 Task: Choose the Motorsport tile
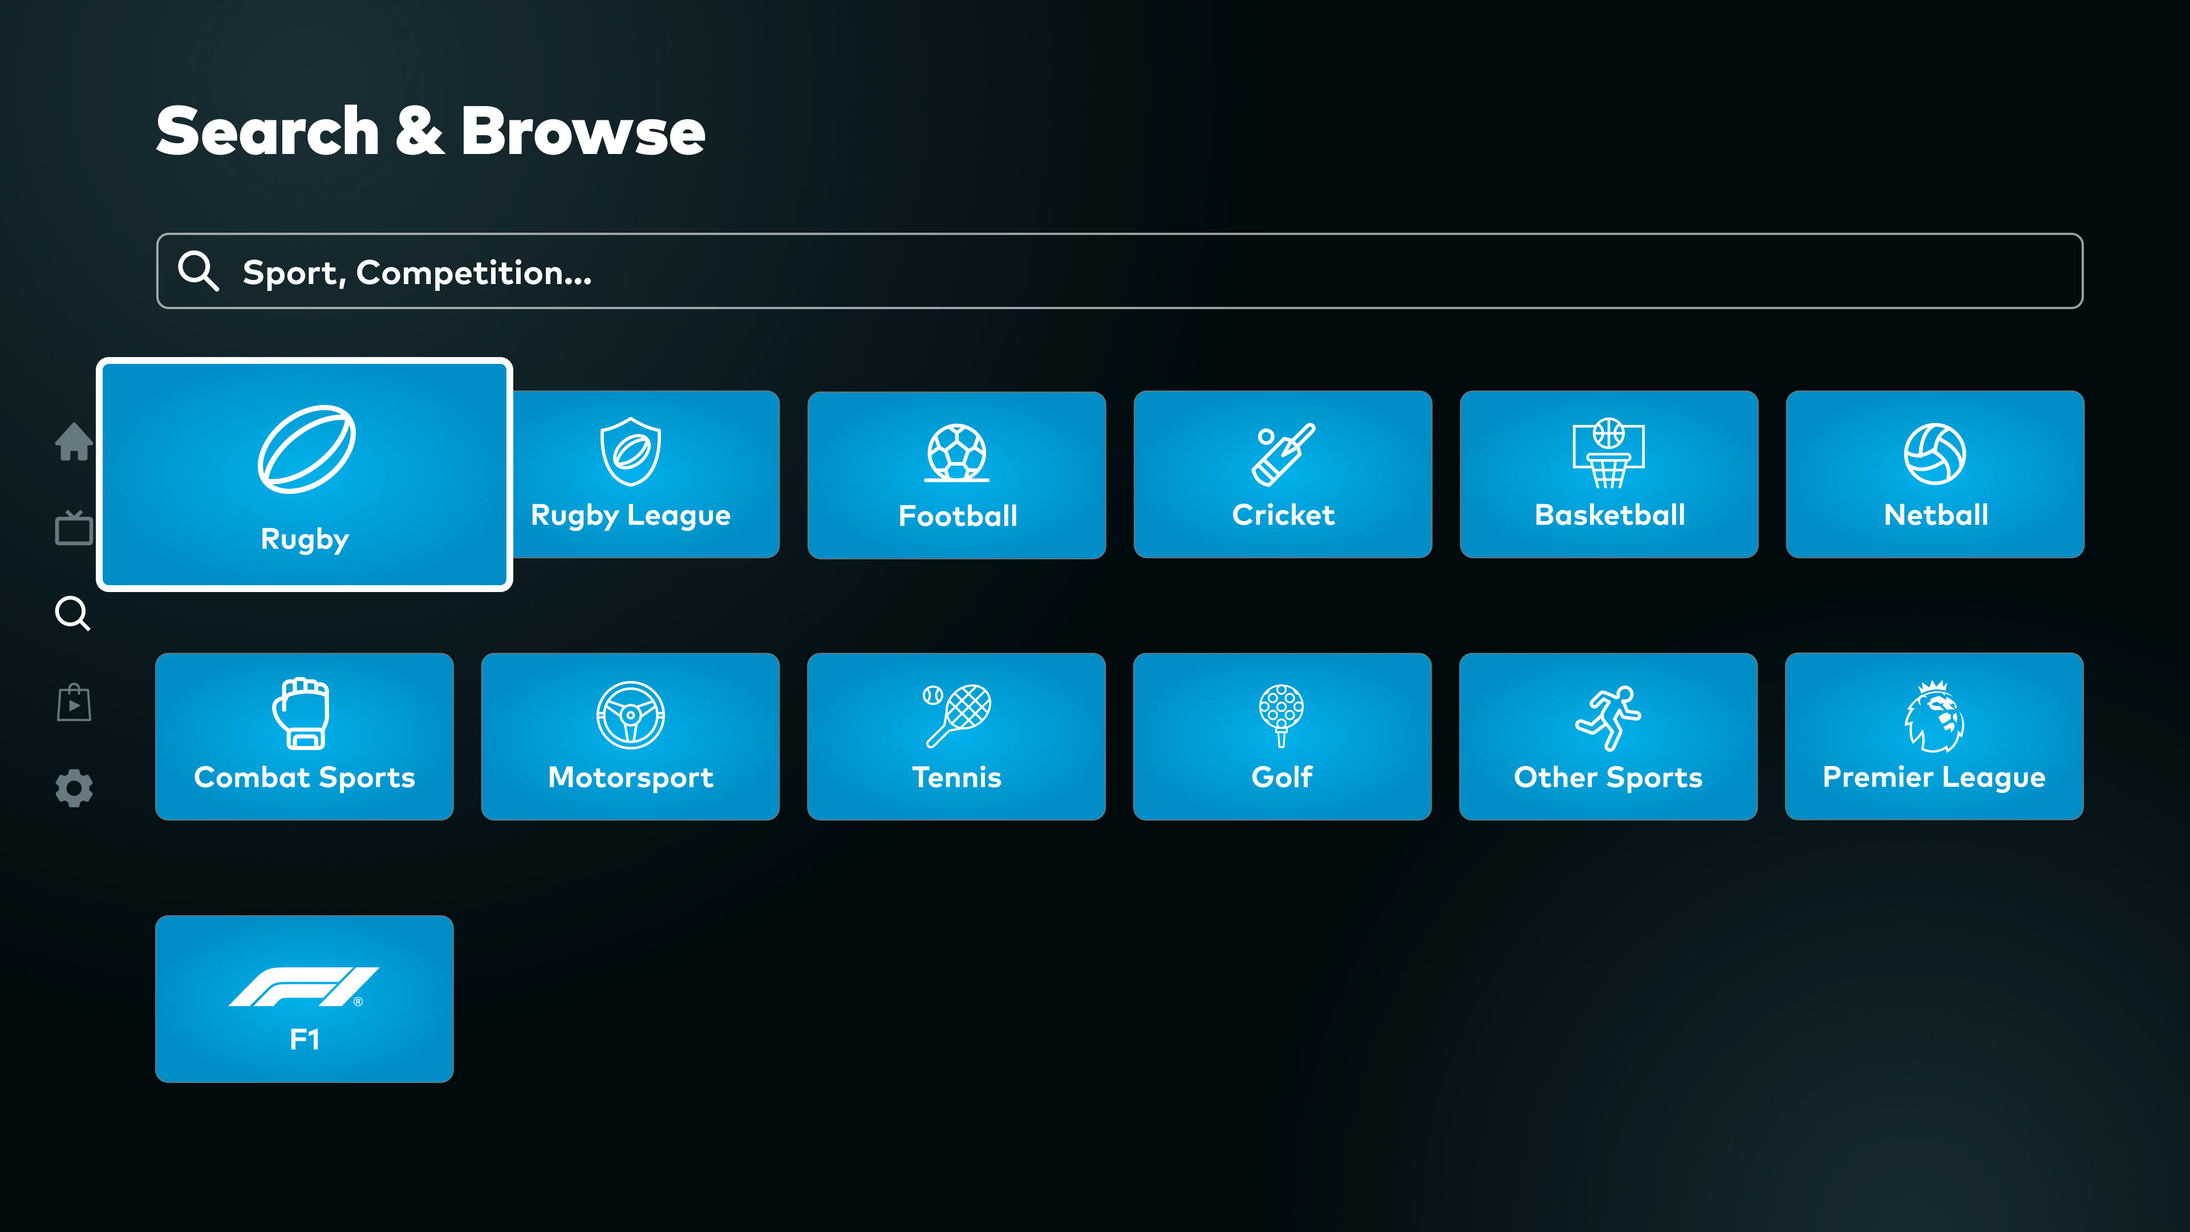pos(630,736)
